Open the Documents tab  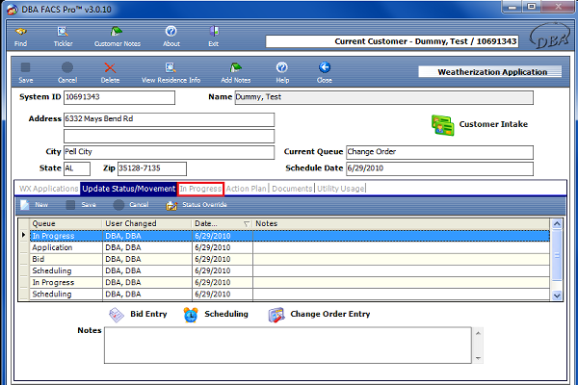292,189
